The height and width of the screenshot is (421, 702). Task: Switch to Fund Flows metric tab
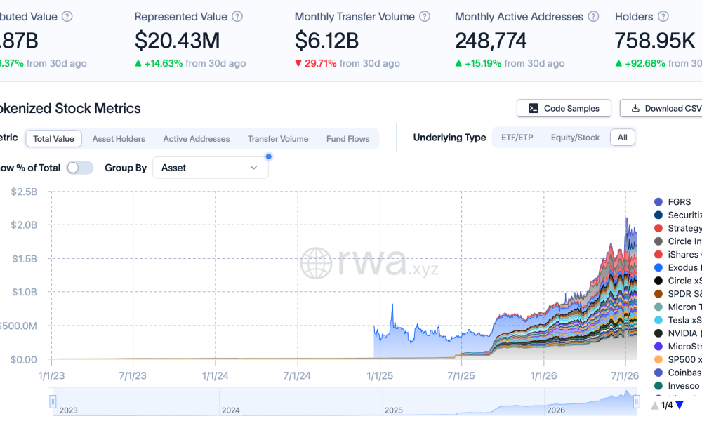pos(348,139)
